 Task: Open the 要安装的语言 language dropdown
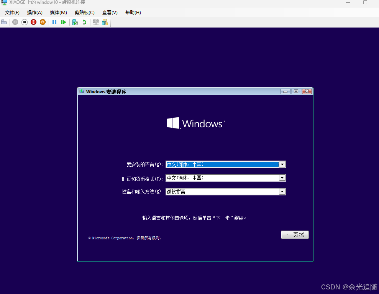point(282,164)
